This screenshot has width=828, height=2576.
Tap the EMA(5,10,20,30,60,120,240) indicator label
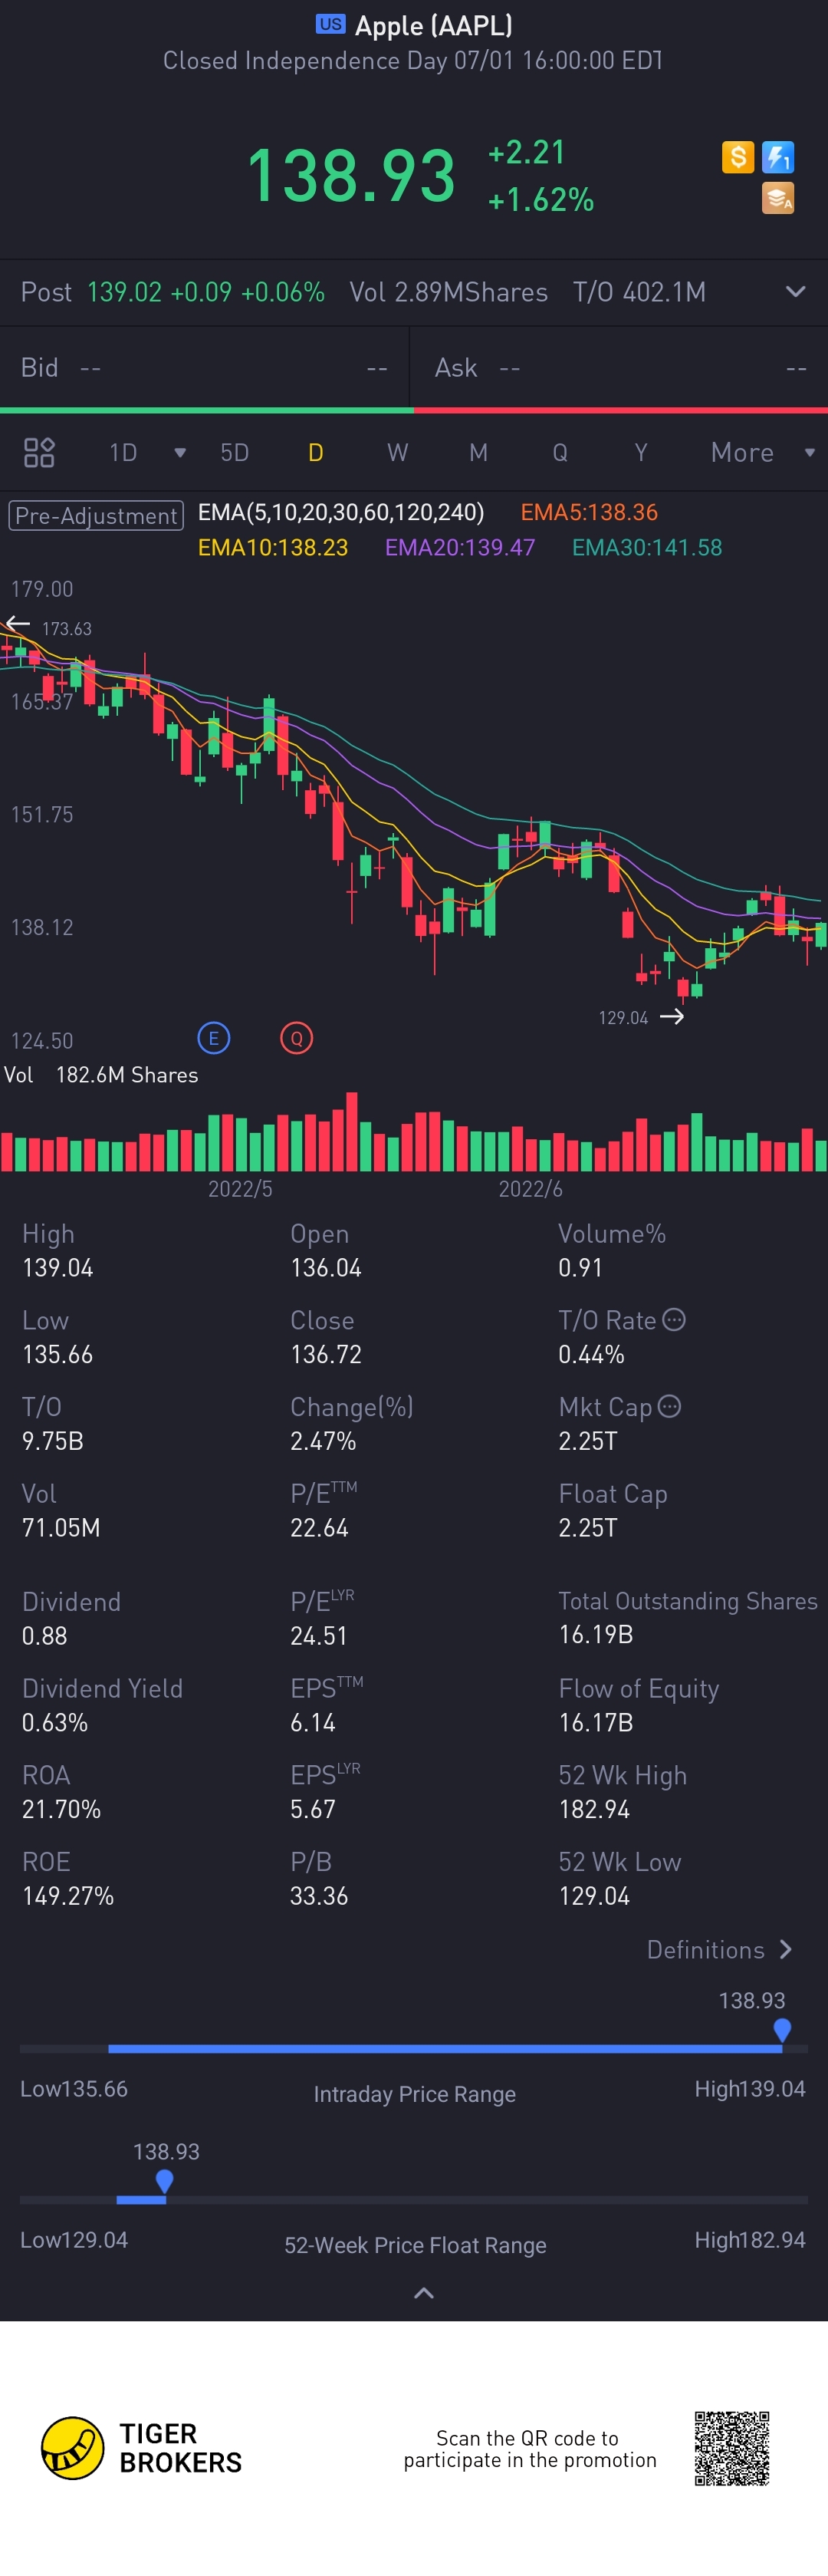click(341, 513)
